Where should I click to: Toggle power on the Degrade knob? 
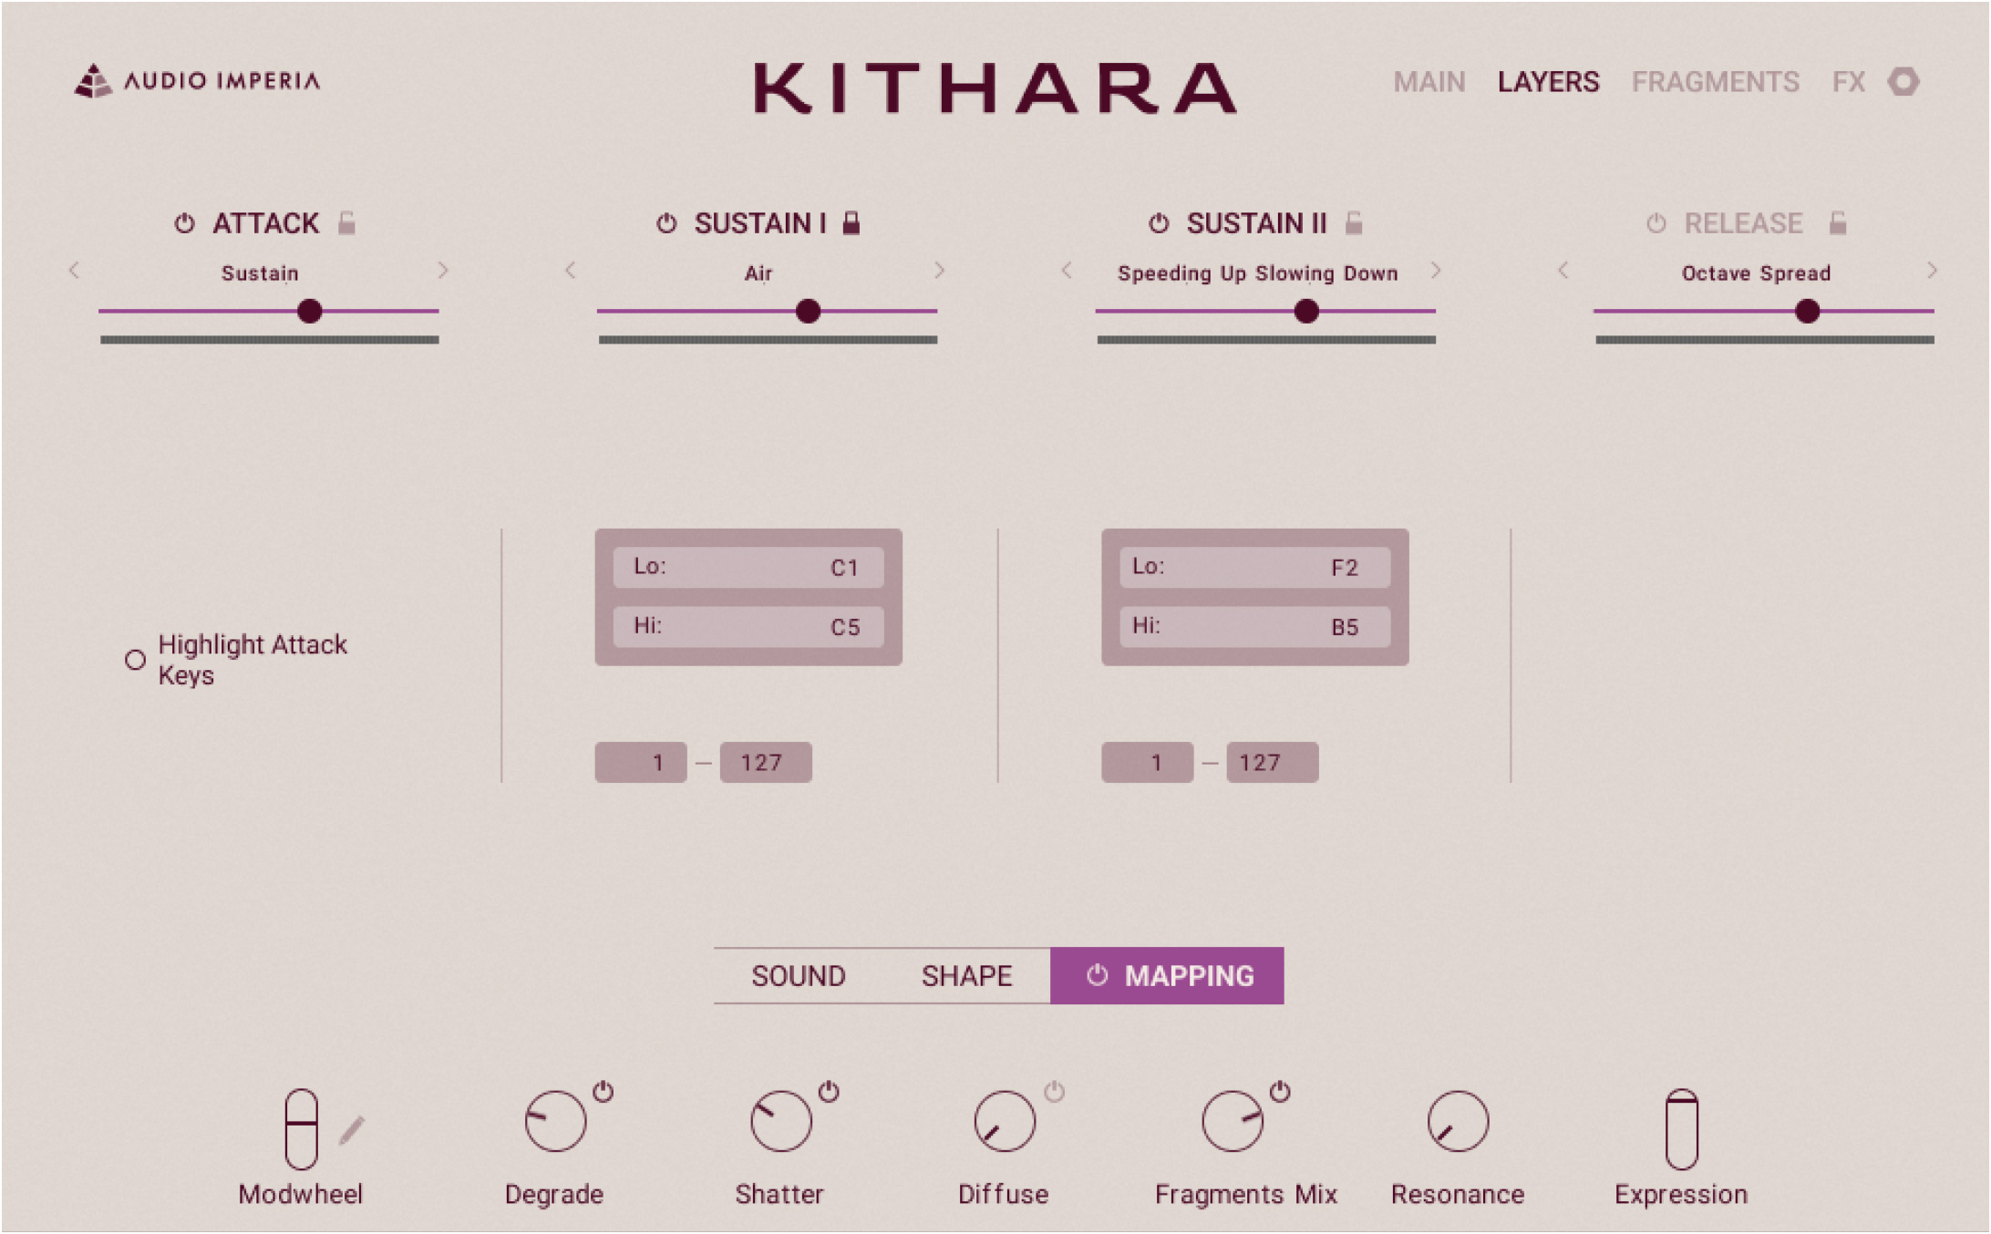point(603,1090)
